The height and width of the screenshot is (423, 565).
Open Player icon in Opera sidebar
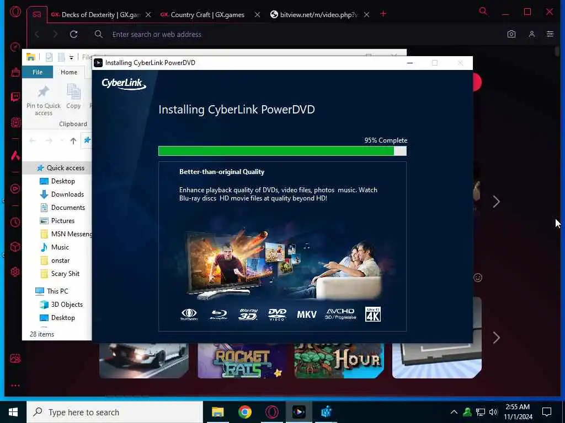(x=15, y=189)
